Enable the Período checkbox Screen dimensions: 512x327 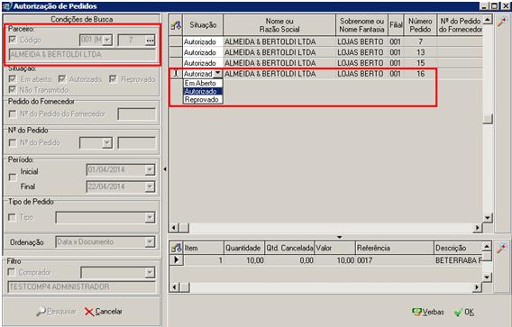coord(13,177)
